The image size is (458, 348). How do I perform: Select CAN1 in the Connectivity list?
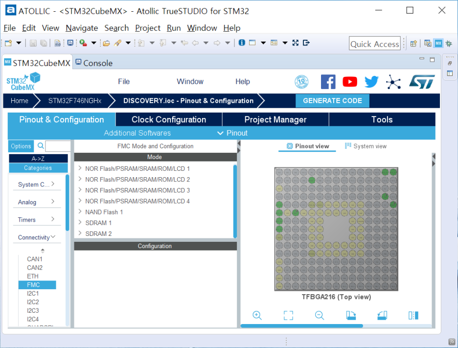click(35, 259)
